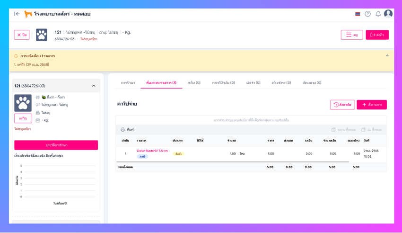Collapse the yellow notification banner chevron
402x233 pixels.
[x=387, y=55]
